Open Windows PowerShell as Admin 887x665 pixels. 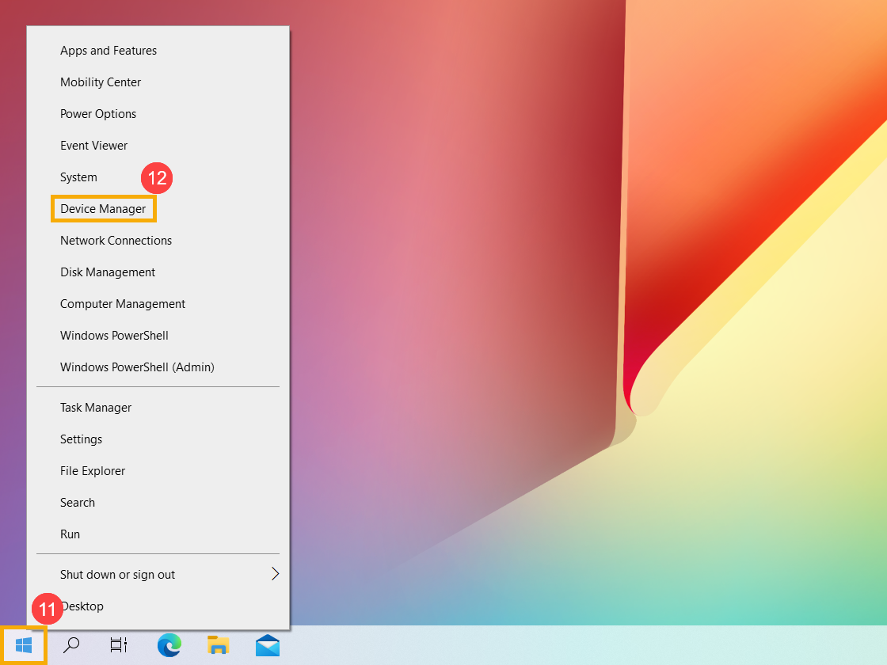[137, 367]
